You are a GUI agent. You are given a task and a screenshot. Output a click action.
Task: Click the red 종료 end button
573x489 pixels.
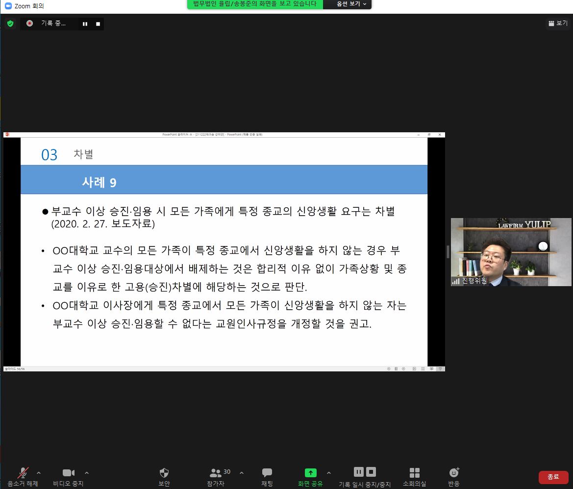[553, 477]
